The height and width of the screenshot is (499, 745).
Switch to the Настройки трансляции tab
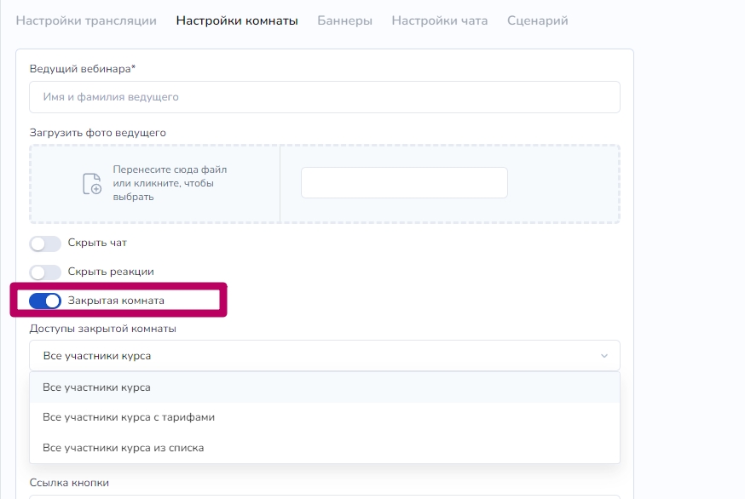point(86,20)
